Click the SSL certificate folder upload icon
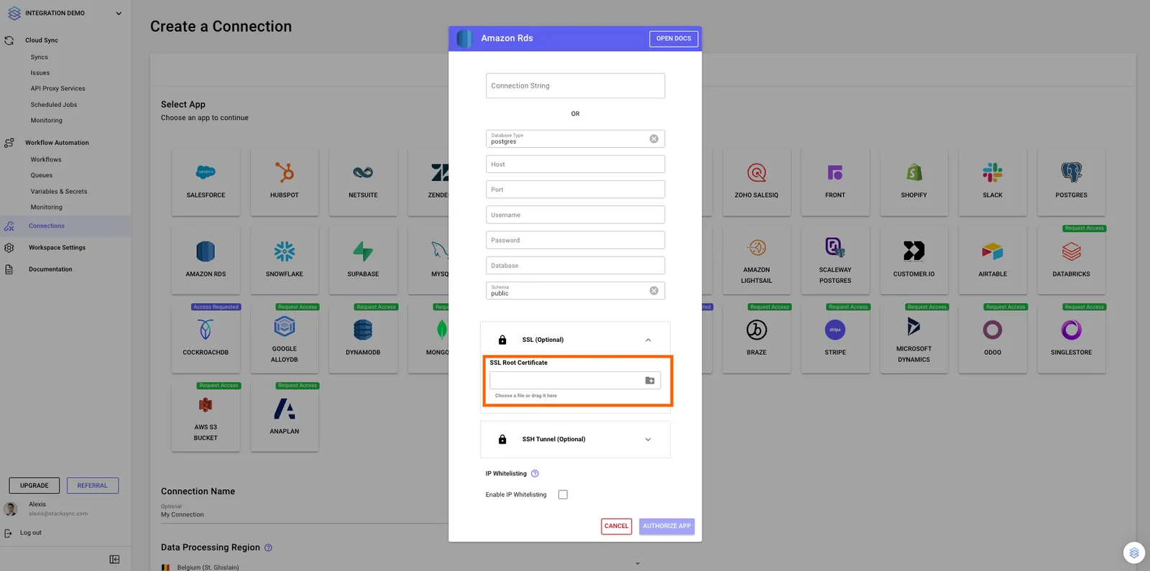This screenshot has width=1150, height=571. tap(650, 381)
